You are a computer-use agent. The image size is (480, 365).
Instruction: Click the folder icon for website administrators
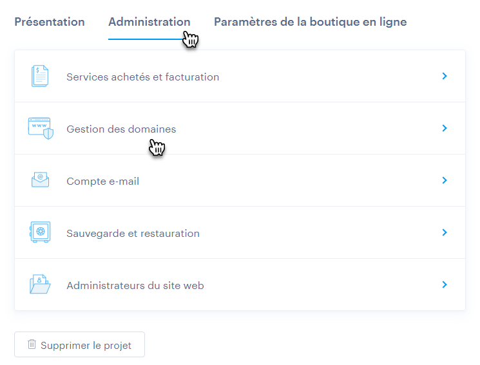pyautogui.click(x=40, y=285)
